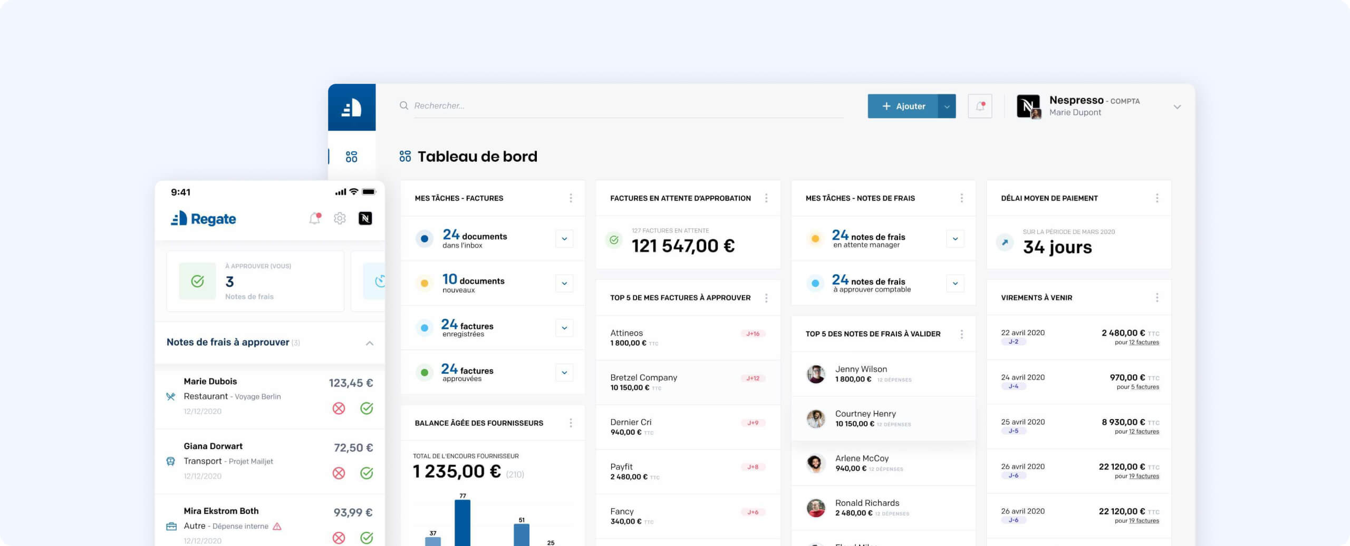Tap the mobile Nespresso N icon
1350x546 pixels.
coord(365,218)
